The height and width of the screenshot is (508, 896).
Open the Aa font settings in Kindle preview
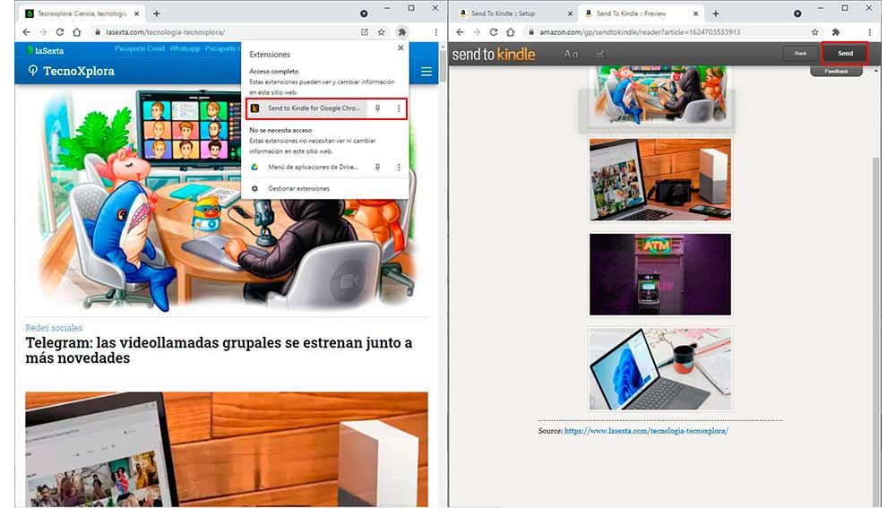point(571,54)
